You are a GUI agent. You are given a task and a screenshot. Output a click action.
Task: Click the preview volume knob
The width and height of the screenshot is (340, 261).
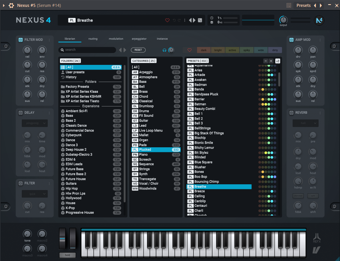(171, 50)
